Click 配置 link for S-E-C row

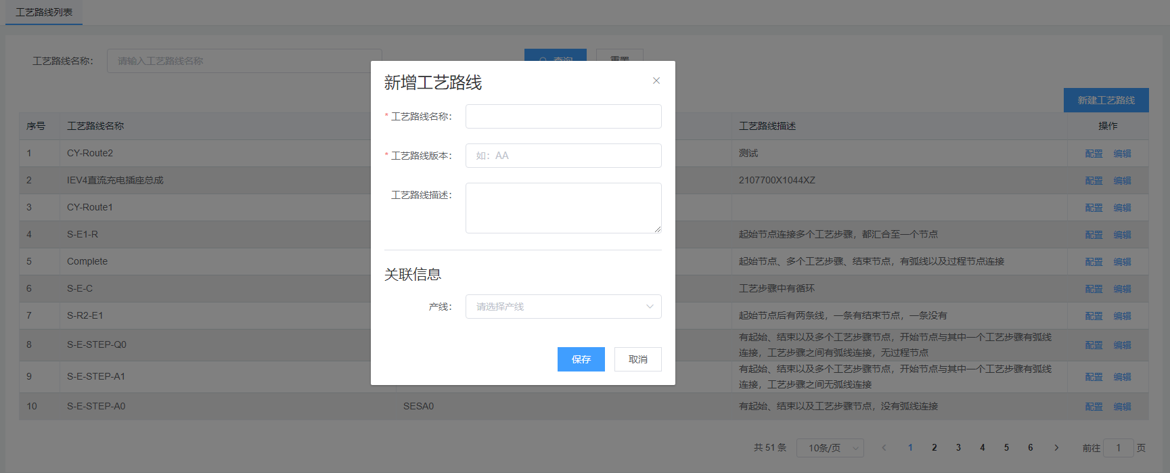click(1094, 289)
